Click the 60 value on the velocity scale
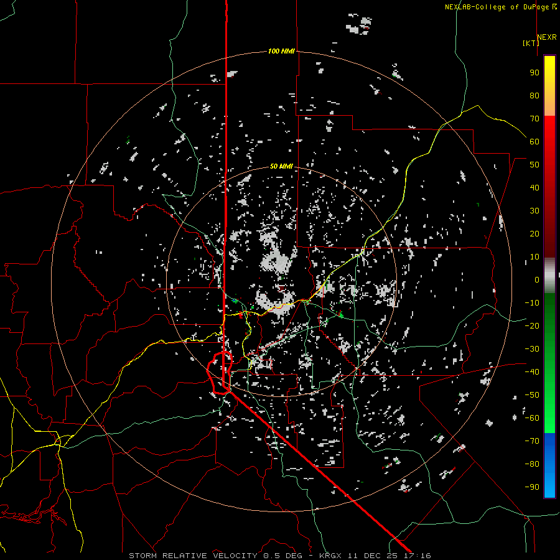560x560 pixels. (534, 141)
